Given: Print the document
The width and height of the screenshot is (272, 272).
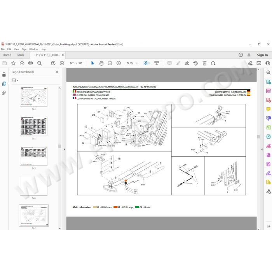Looking at the screenshot, I should tap(31, 63).
